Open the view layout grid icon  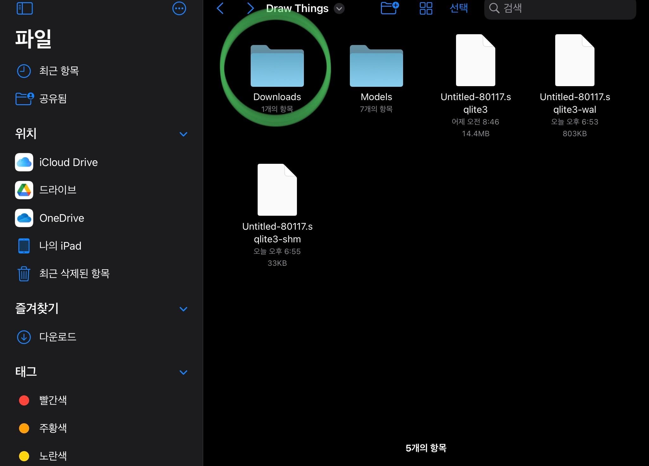pos(426,9)
